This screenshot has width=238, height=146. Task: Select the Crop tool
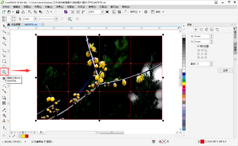(x=4, y=38)
